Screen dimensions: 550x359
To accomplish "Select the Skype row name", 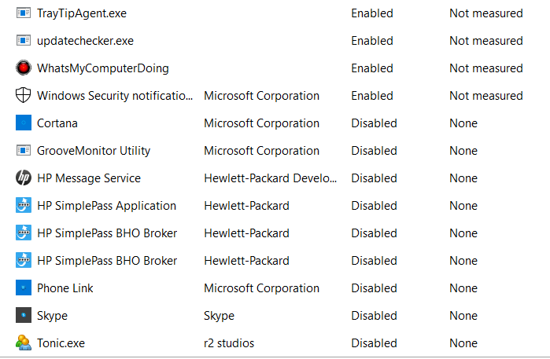I will pyautogui.click(x=52, y=316).
